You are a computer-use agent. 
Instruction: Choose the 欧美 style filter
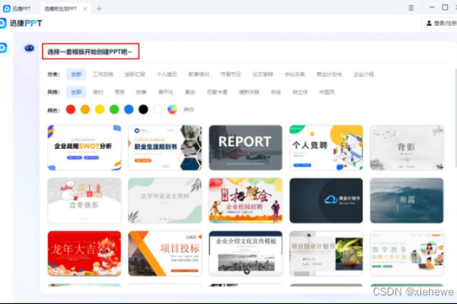[x=142, y=92]
